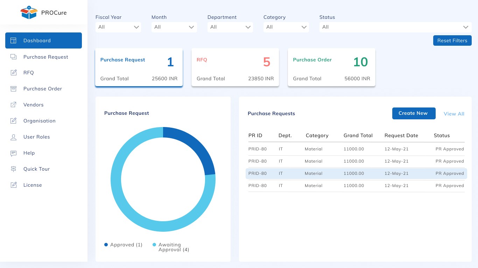The height and width of the screenshot is (268, 478).
Task: Click the Purchase Request sidebar icon
Action: pos(13,57)
